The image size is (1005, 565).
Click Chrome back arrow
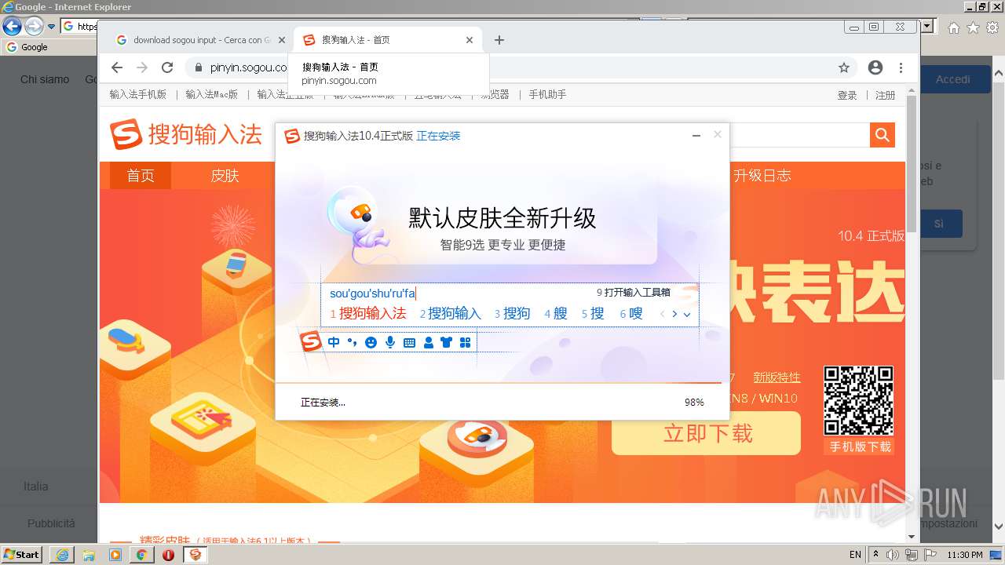(x=117, y=67)
